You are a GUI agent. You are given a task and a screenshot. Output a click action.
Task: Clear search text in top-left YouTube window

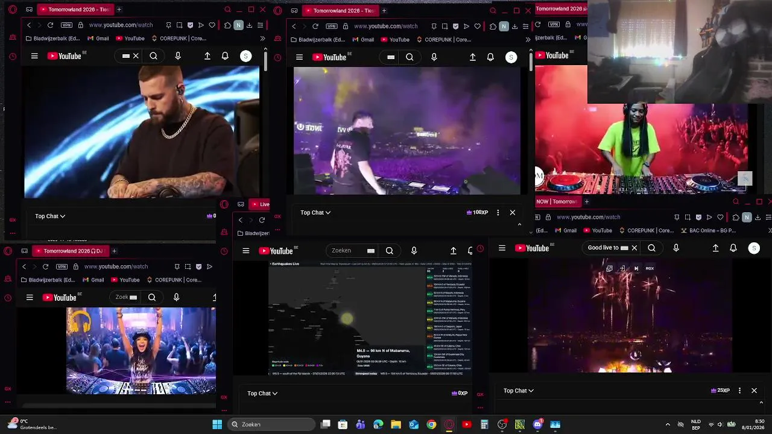(x=136, y=56)
